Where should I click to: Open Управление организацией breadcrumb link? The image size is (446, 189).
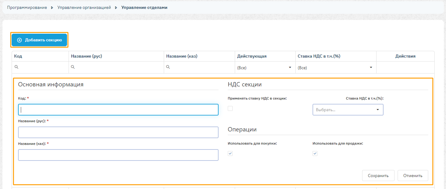pyautogui.click(x=84, y=7)
